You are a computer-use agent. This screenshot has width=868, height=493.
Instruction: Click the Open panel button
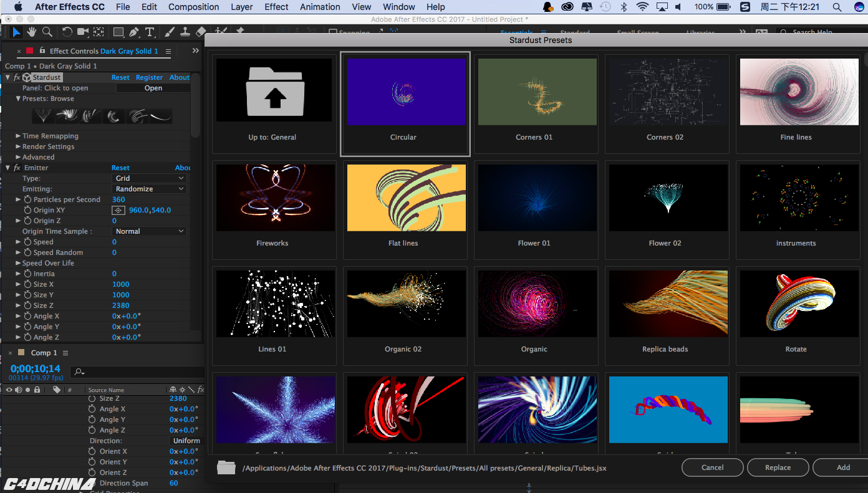[153, 88]
